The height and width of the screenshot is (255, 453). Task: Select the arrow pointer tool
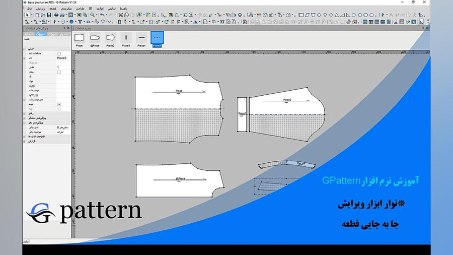pyautogui.click(x=27, y=15)
